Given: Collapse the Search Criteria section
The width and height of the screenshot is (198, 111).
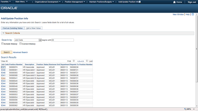Looking at the screenshot, I should [x=3, y=33].
